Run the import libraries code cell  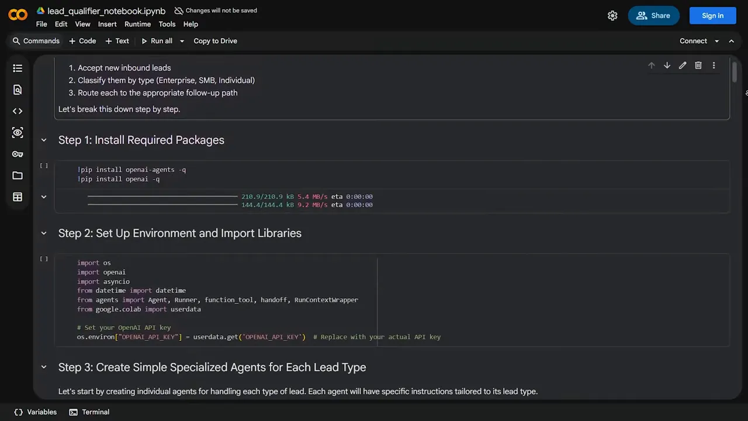click(44, 258)
